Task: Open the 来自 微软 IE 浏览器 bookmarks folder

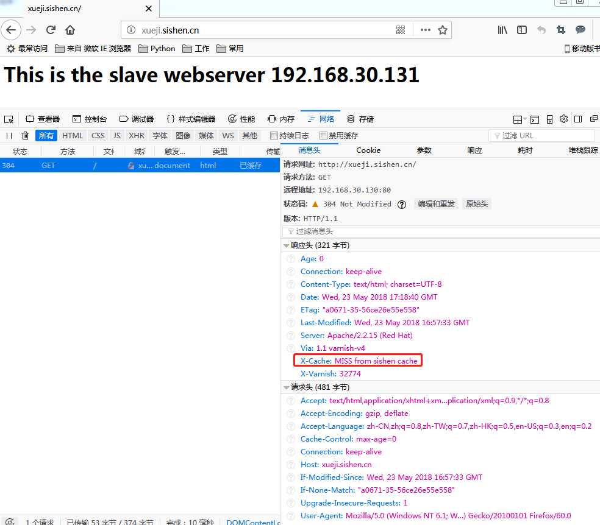Action: (x=93, y=49)
